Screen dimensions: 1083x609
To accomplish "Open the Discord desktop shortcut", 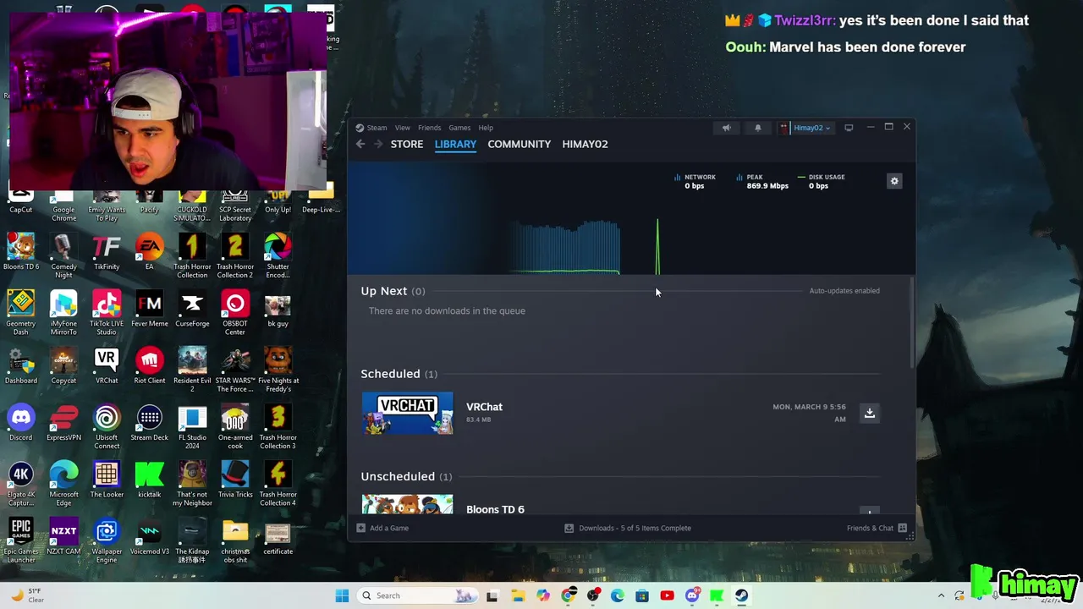I will point(21,423).
